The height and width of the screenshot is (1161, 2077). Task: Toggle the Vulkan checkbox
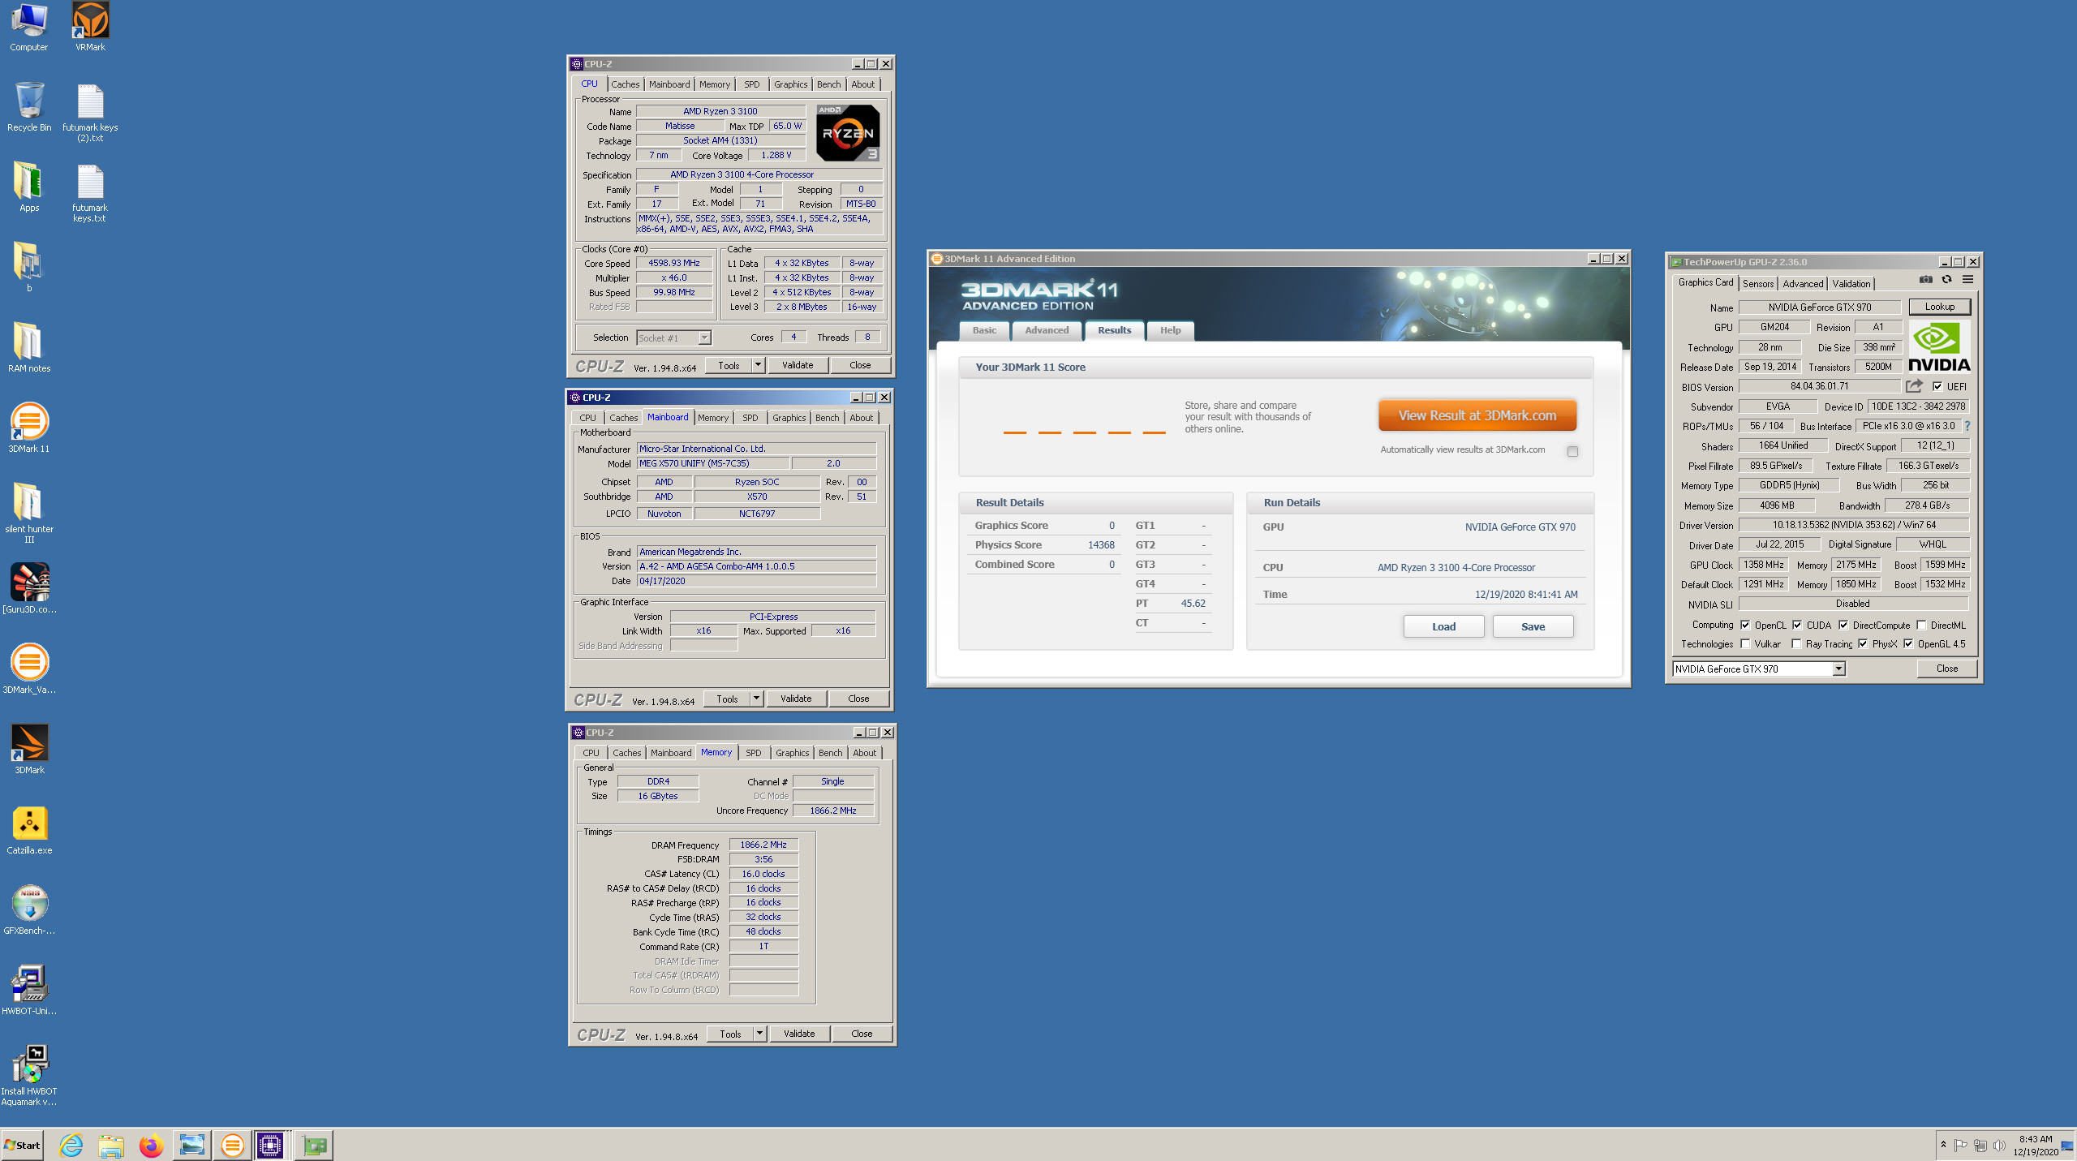pos(1745,644)
